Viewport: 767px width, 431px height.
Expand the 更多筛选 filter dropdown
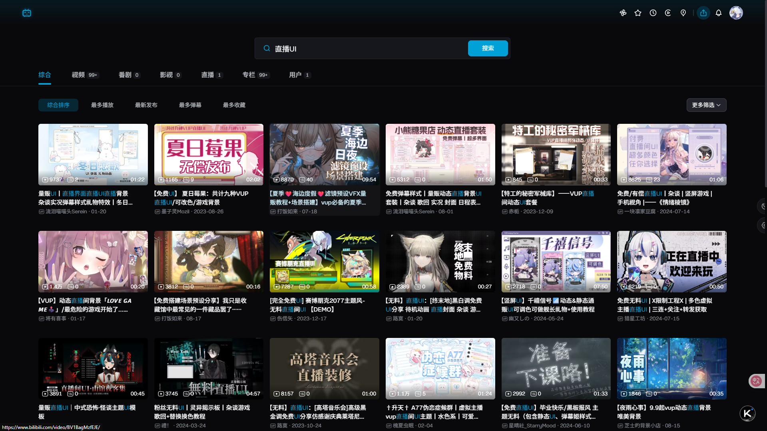coord(706,105)
